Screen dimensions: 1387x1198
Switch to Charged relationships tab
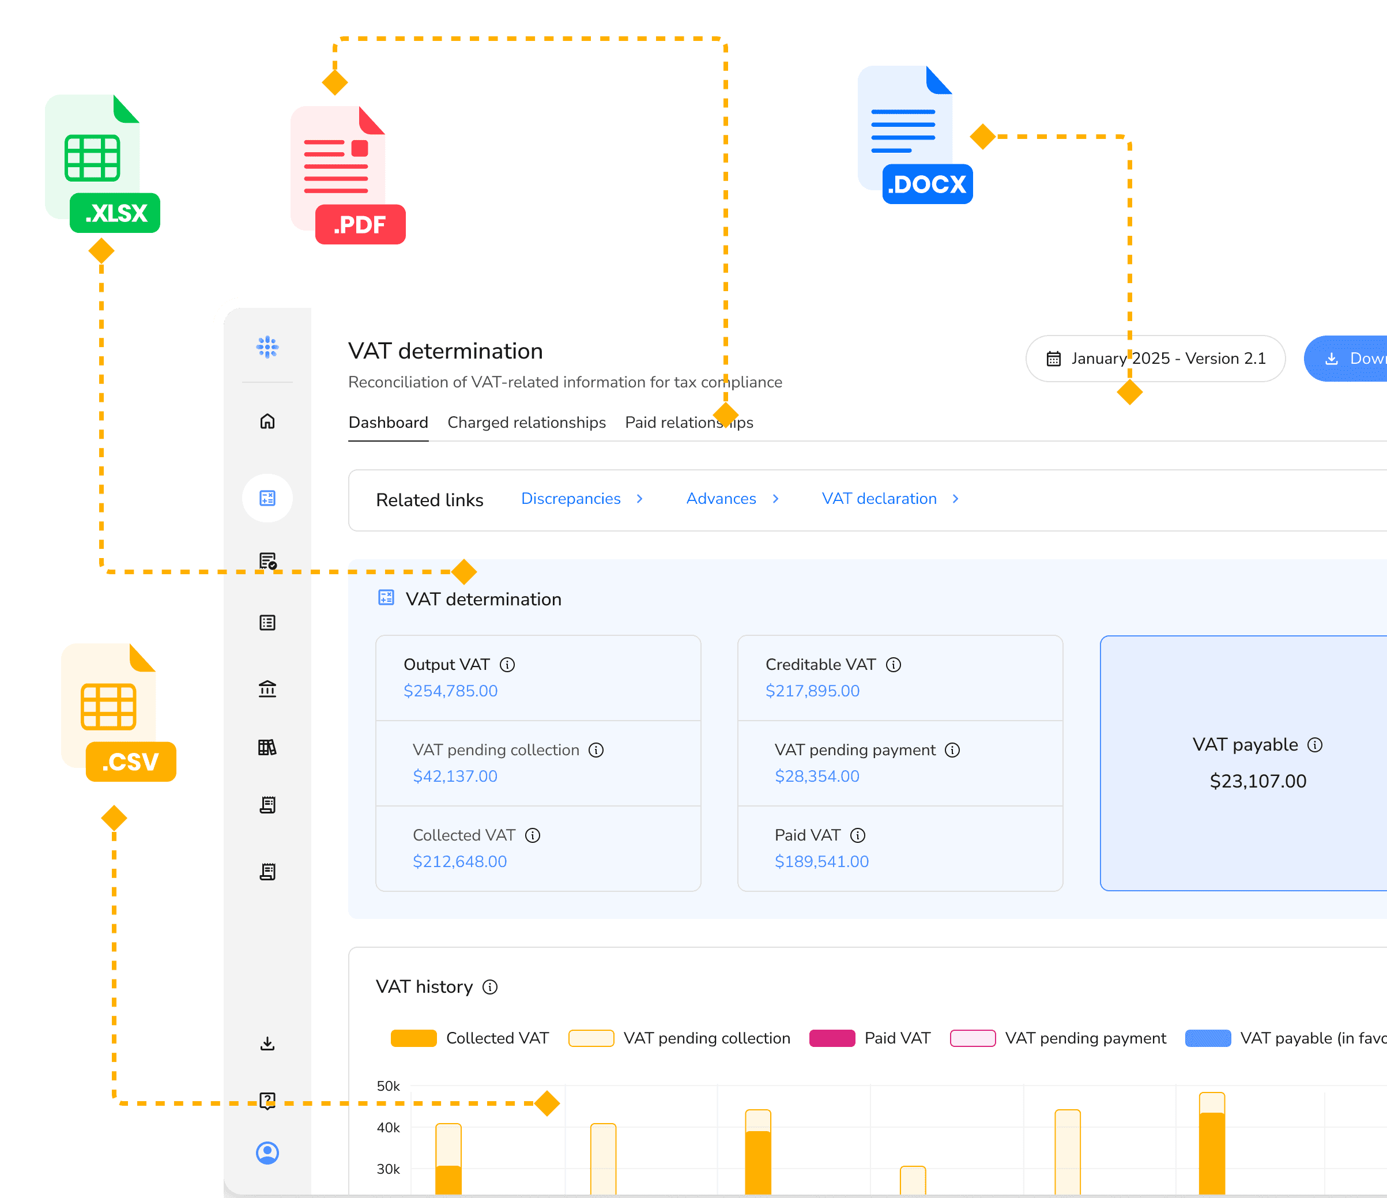click(x=526, y=423)
